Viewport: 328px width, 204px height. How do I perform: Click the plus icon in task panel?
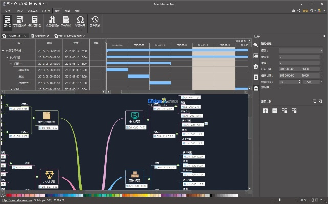[x=265, y=111]
